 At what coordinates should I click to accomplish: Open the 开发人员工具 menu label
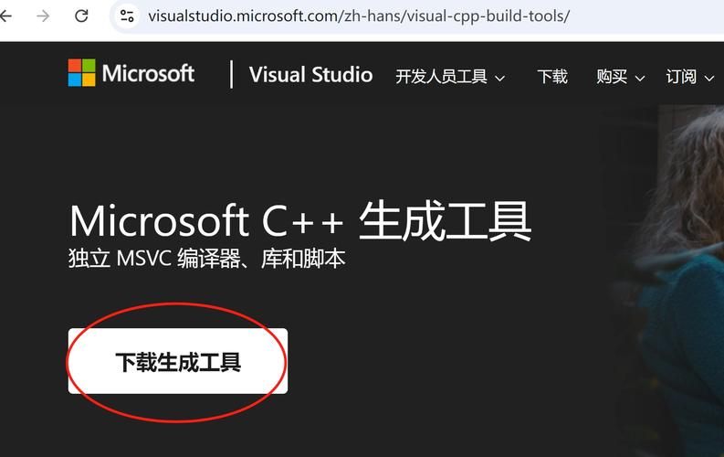(x=441, y=77)
